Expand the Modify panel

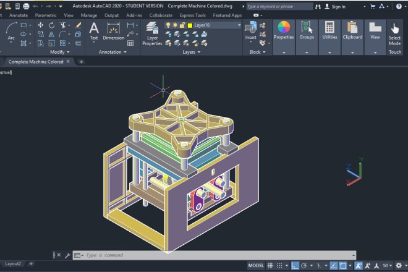click(60, 52)
